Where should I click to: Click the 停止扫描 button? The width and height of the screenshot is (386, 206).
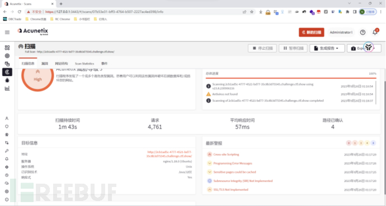point(262,48)
